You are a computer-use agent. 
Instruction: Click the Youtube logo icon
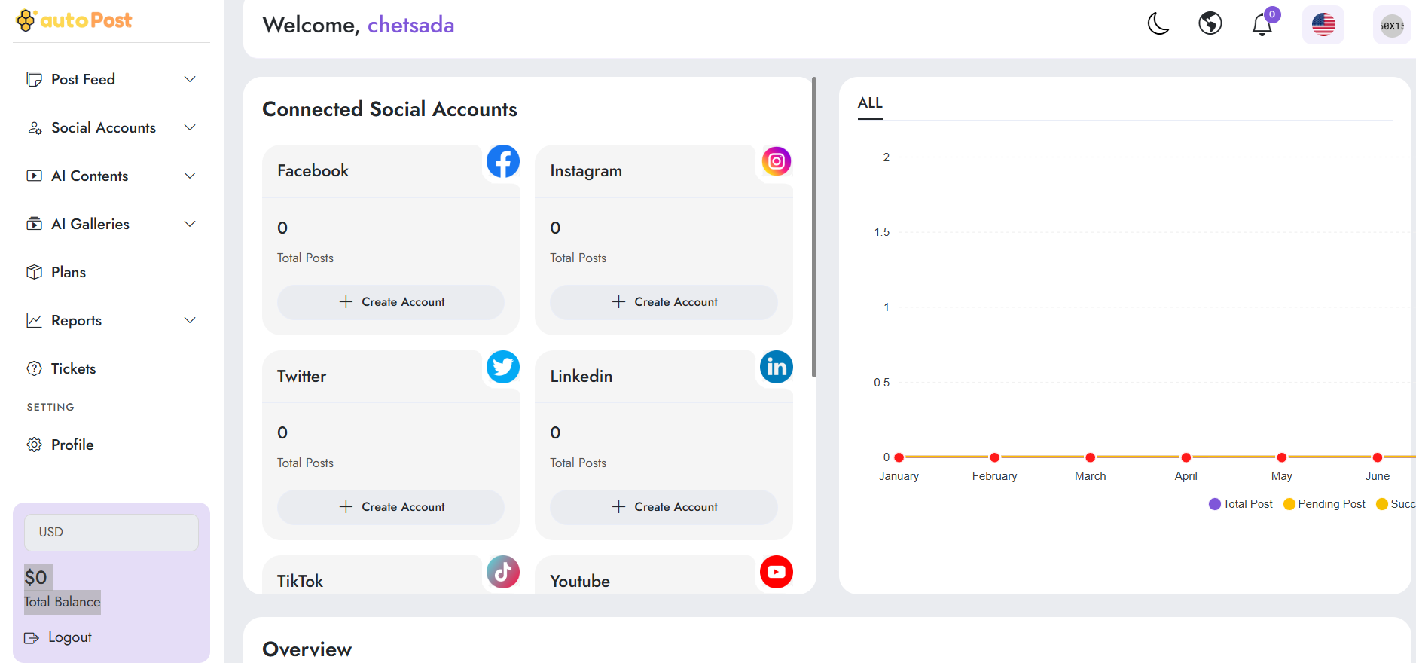click(x=777, y=572)
